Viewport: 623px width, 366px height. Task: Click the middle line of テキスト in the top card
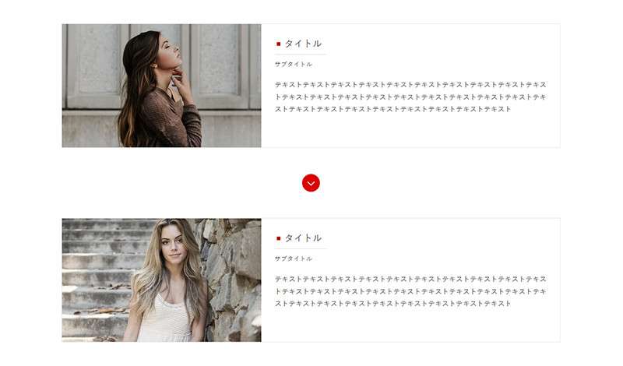(x=411, y=97)
